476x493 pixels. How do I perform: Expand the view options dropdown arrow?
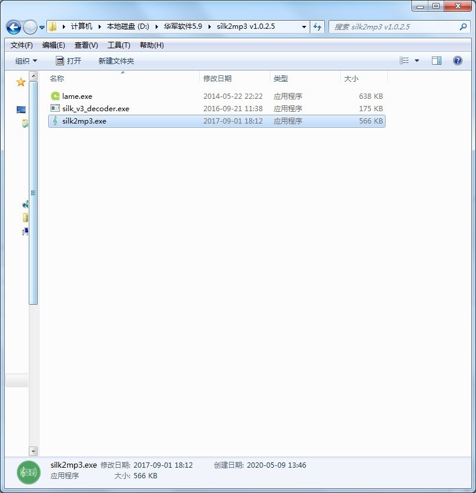[x=417, y=61]
